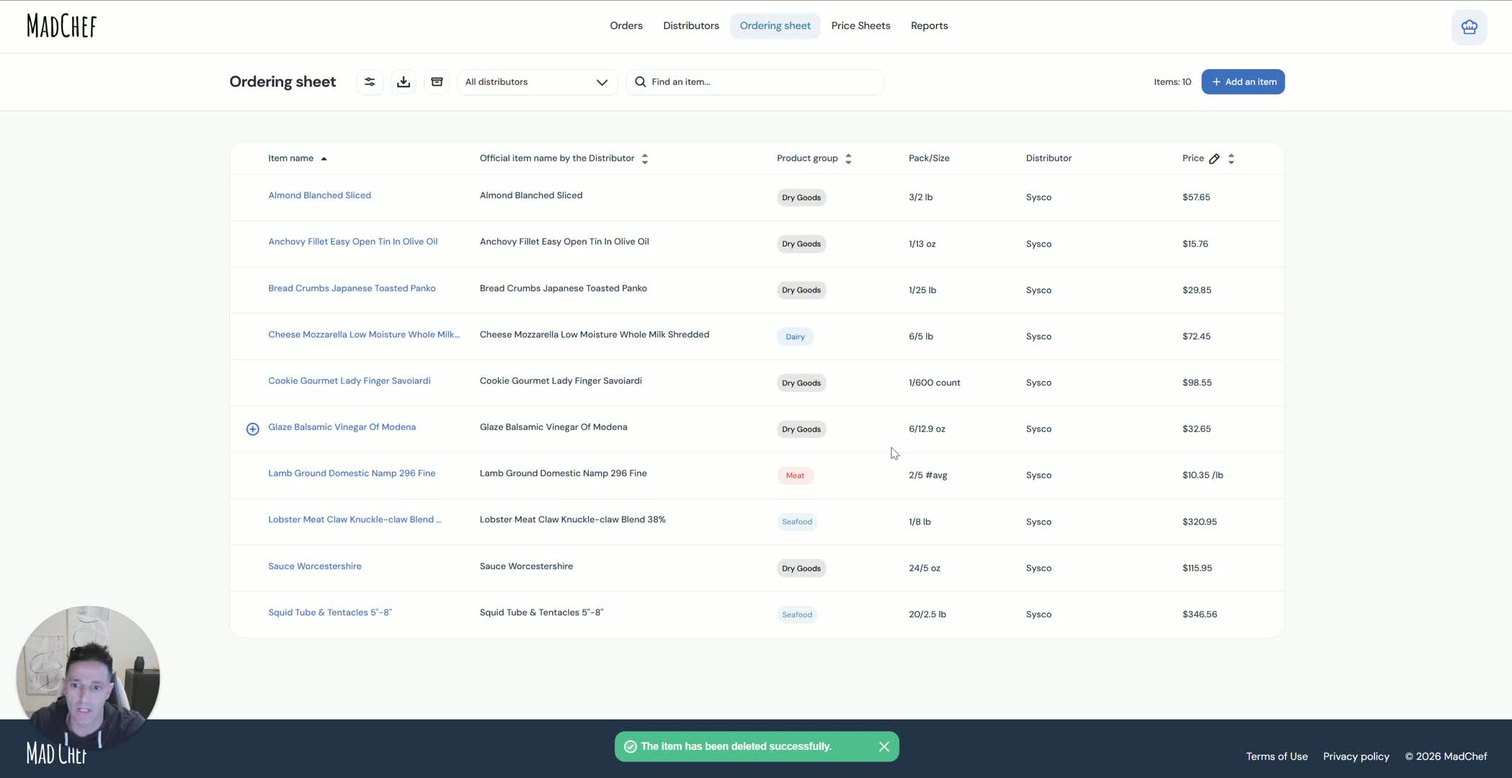This screenshot has height=778, width=1512.
Task: Open the Reports tab
Action: [x=930, y=26]
